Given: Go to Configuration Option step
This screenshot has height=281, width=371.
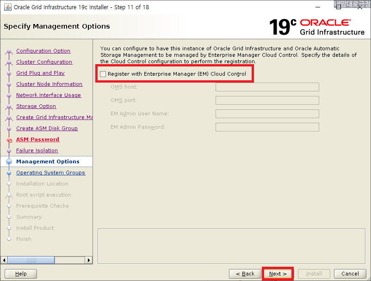Looking at the screenshot, I should [43, 51].
